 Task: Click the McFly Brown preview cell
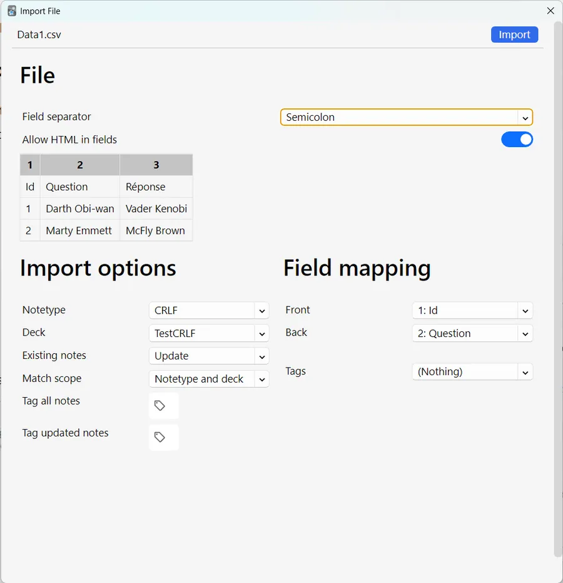(x=155, y=230)
